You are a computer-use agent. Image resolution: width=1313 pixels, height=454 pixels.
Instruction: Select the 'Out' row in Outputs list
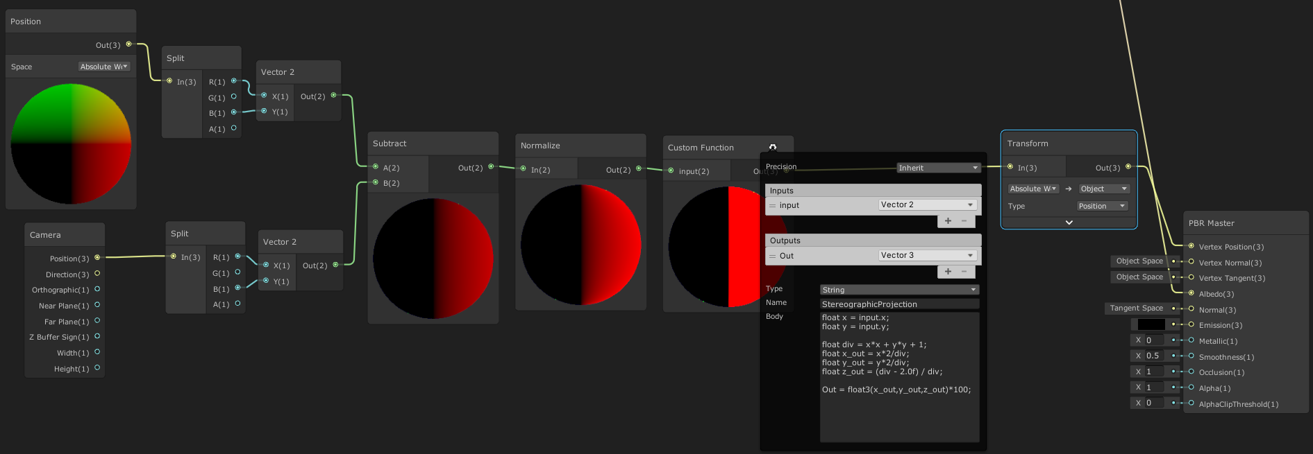click(873, 256)
